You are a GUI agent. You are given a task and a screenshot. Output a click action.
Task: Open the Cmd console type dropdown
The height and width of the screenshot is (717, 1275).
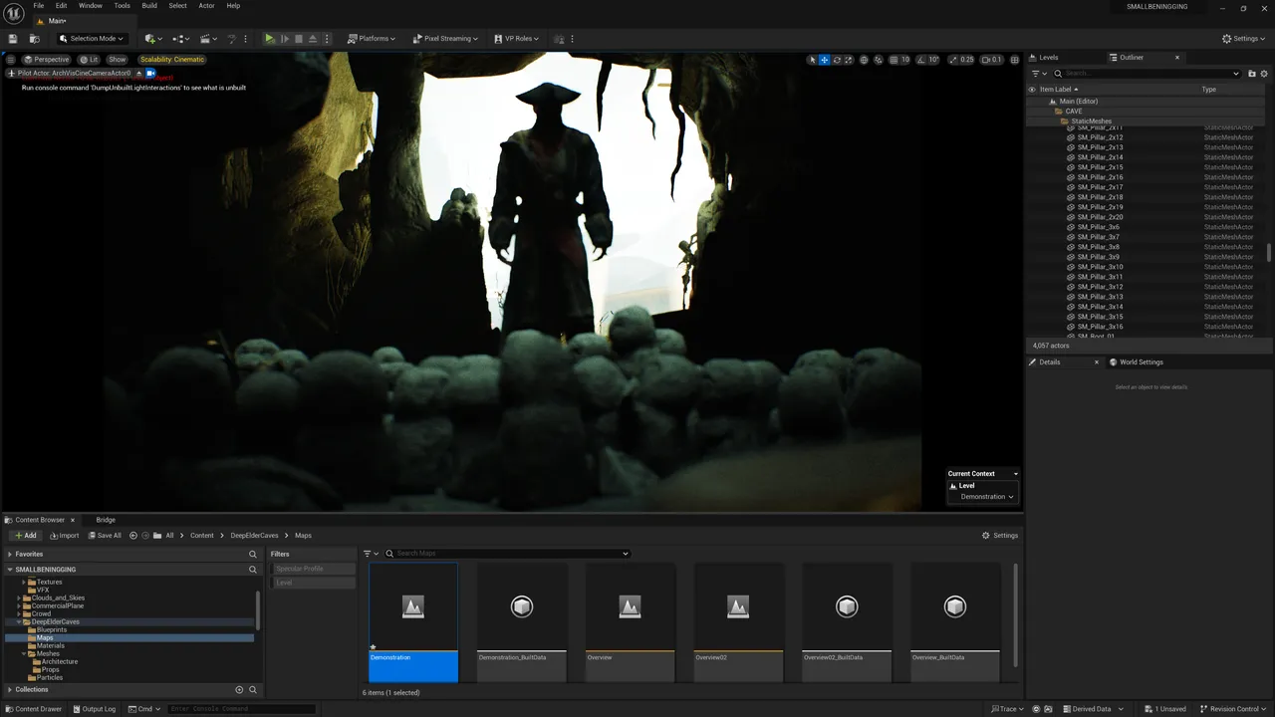click(145, 709)
